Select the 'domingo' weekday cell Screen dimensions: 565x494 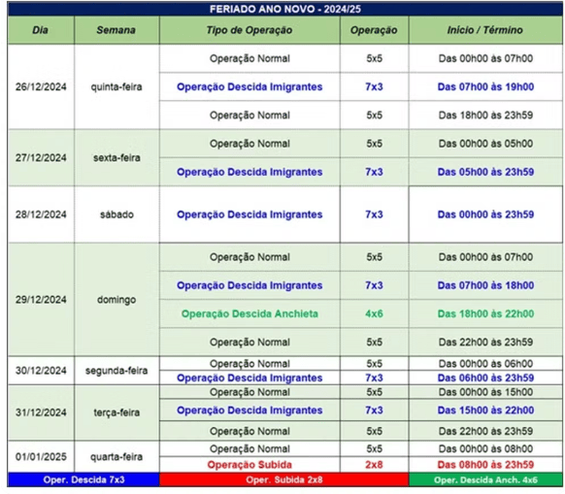[116, 300]
